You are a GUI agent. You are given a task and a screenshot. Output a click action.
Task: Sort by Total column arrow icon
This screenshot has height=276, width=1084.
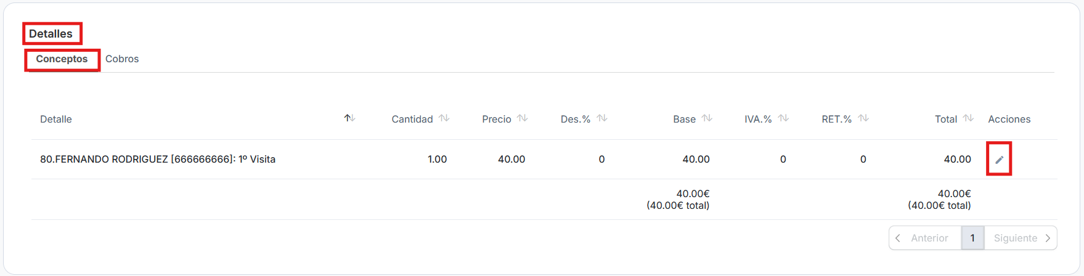click(x=968, y=118)
